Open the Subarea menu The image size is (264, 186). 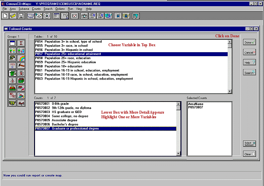pyautogui.click(x=24, y=9)
